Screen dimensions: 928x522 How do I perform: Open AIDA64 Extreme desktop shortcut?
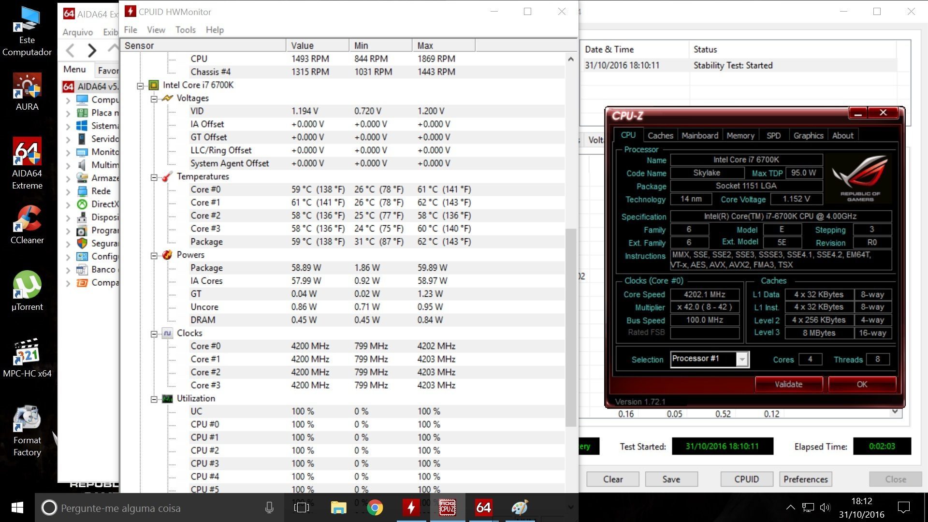(x=27, y=163)
